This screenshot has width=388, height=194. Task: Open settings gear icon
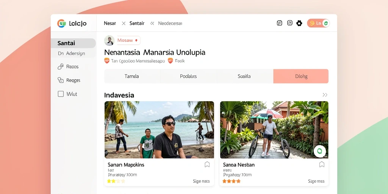point(299,23)
